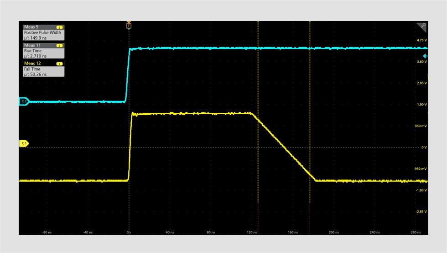This screenshot has width=447, height=253.
Task: Click the 0 s time axis label
Action: click(129, 232)
